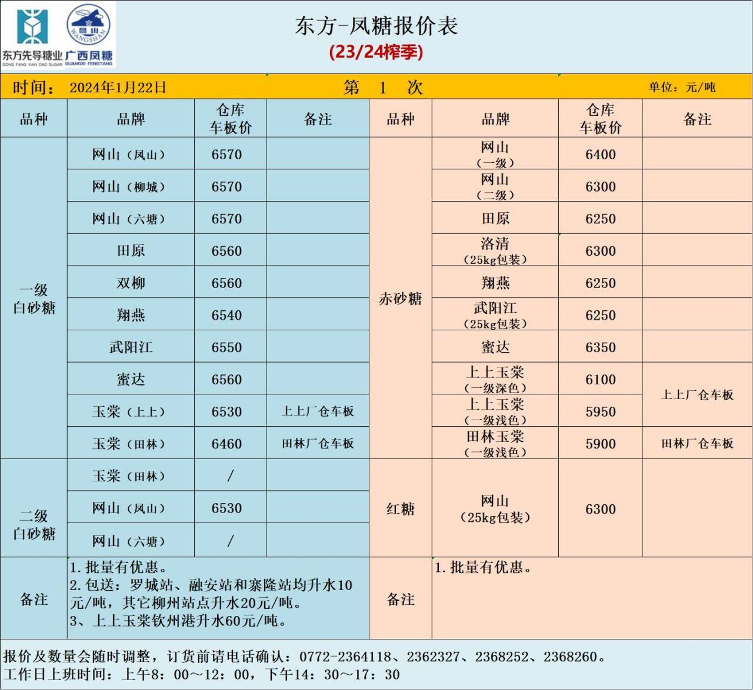Select the 玉棠（上上）price 6530
Image resolution: width=753 pixels, height=690 pixels.
point(226,412)
